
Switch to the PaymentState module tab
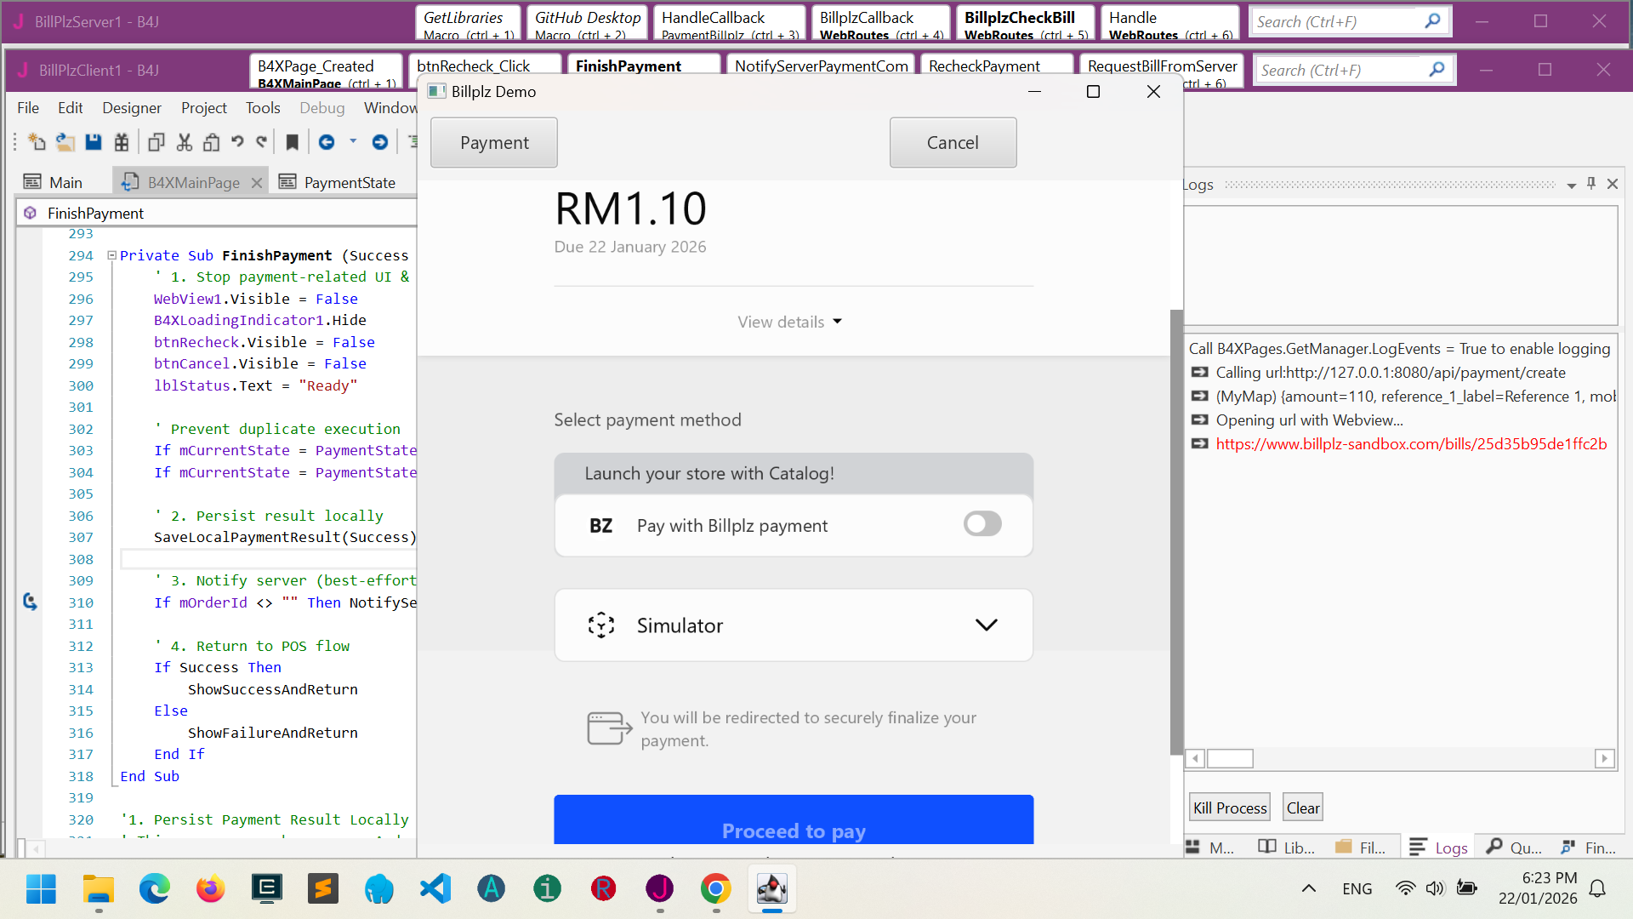click(338, 182)
